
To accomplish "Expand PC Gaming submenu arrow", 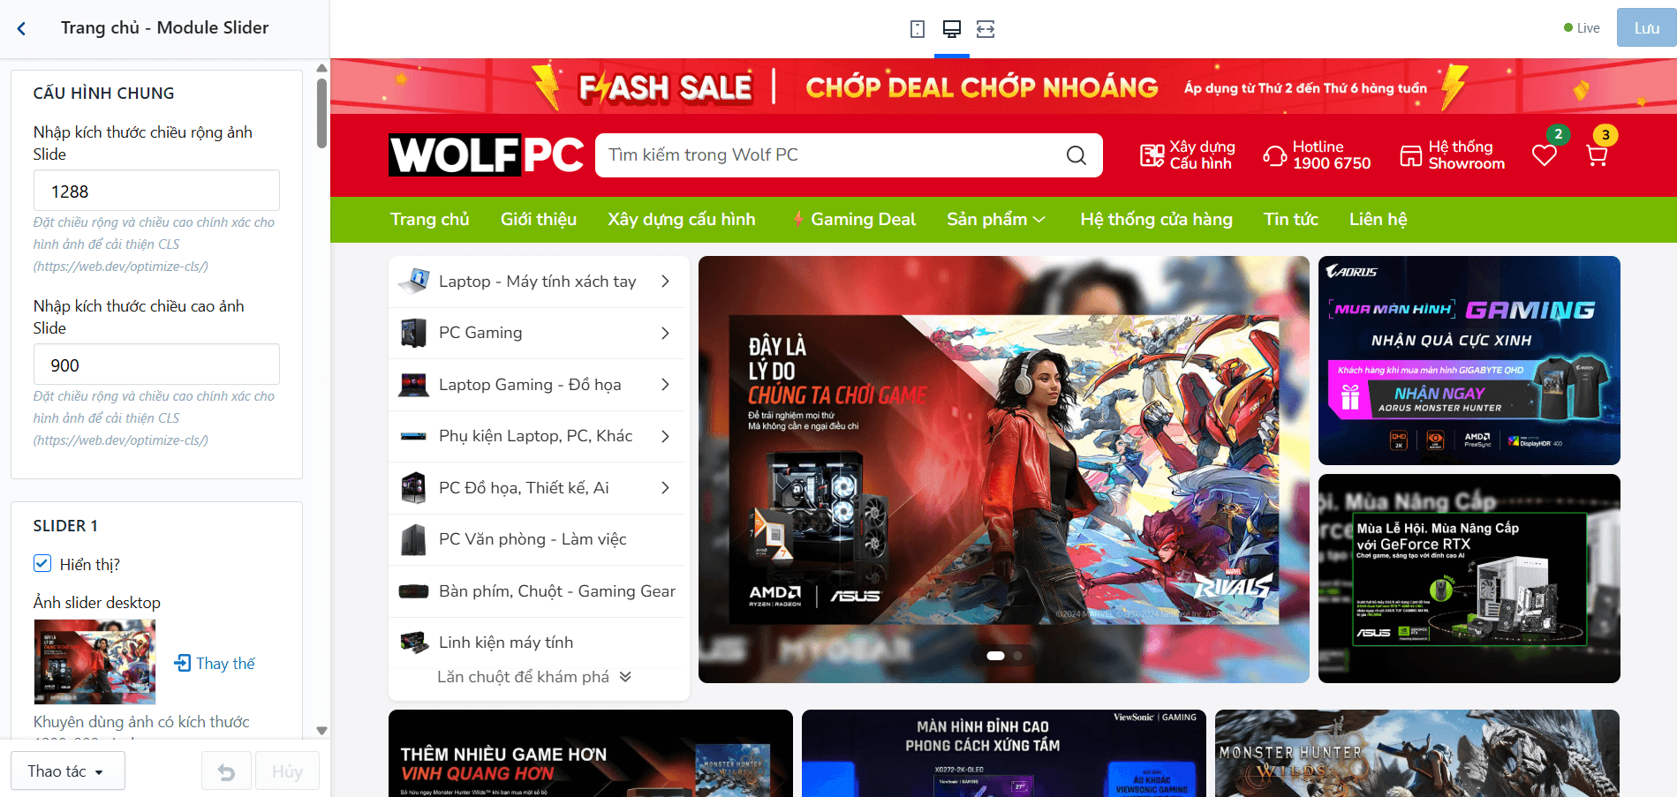I will tap(665, 333).
